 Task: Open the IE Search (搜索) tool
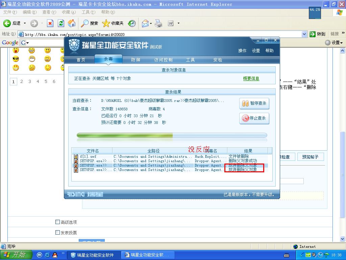click(89, 23)
